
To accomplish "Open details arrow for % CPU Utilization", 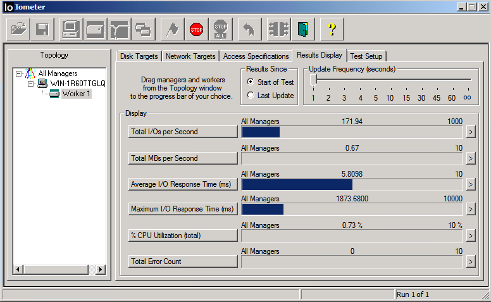I will (470, 236).
